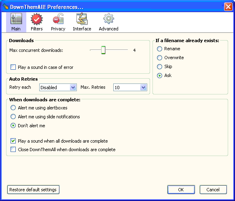Expand the Retry each dropdown
The height and width of the screenshot is (201, 235).
coord(58,88)
